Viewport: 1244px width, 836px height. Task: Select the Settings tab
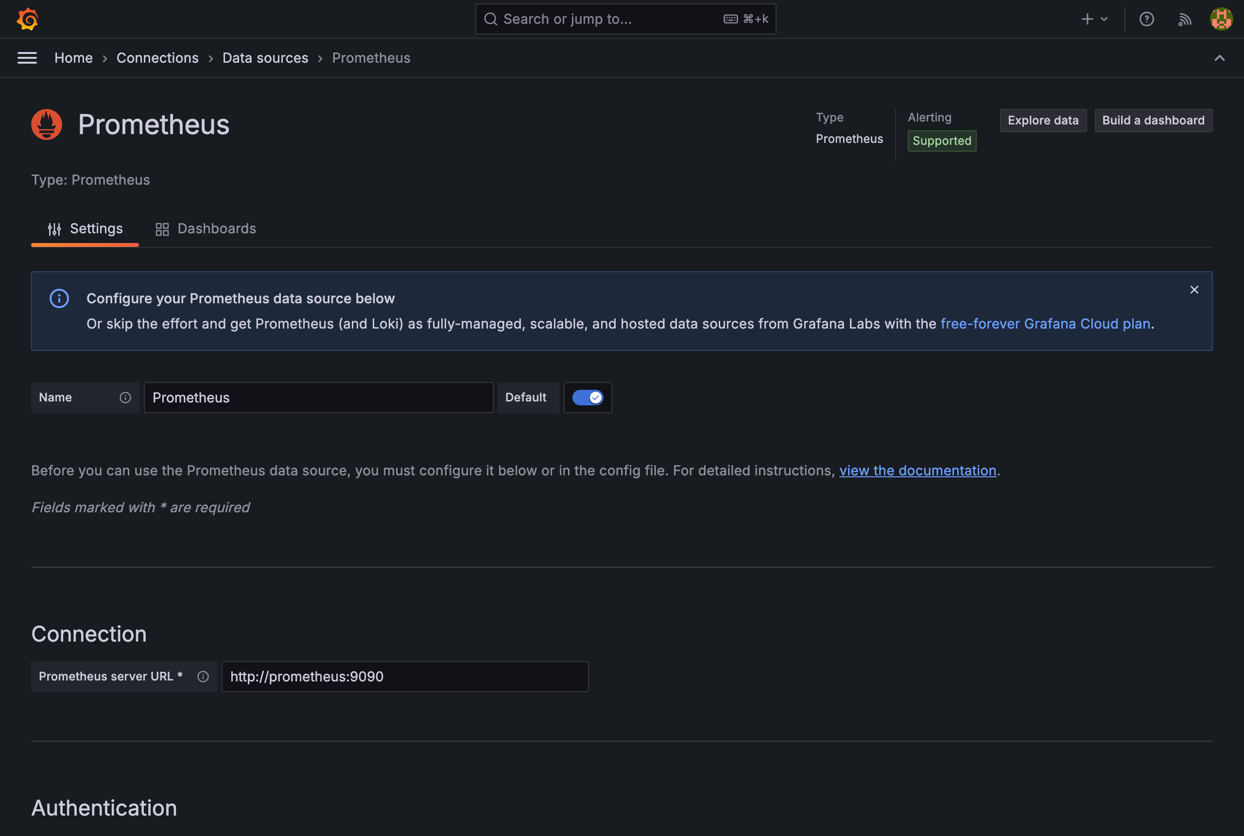click(x=85, y=229)
